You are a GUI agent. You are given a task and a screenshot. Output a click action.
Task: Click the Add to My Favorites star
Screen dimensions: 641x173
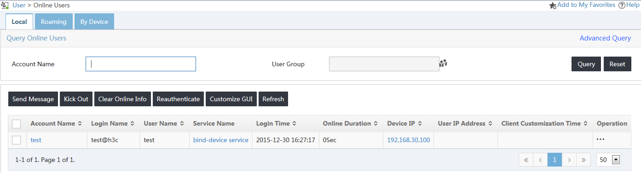pos(553,6)
